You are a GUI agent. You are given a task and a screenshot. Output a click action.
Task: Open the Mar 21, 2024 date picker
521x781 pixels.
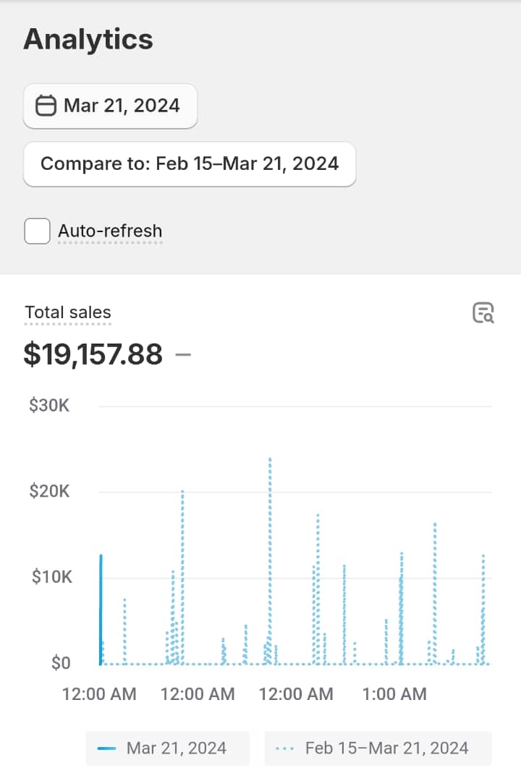[x=110, y=106]
